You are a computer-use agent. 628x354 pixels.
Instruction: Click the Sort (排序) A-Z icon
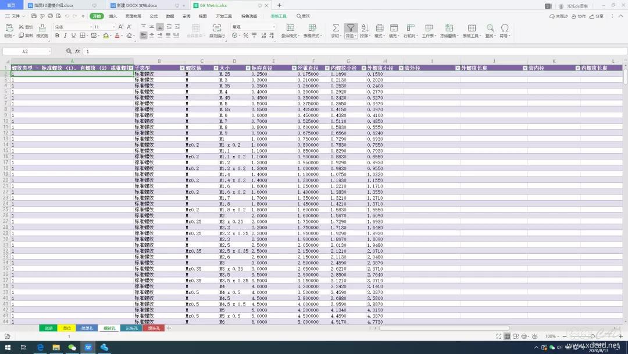[365, 28]
